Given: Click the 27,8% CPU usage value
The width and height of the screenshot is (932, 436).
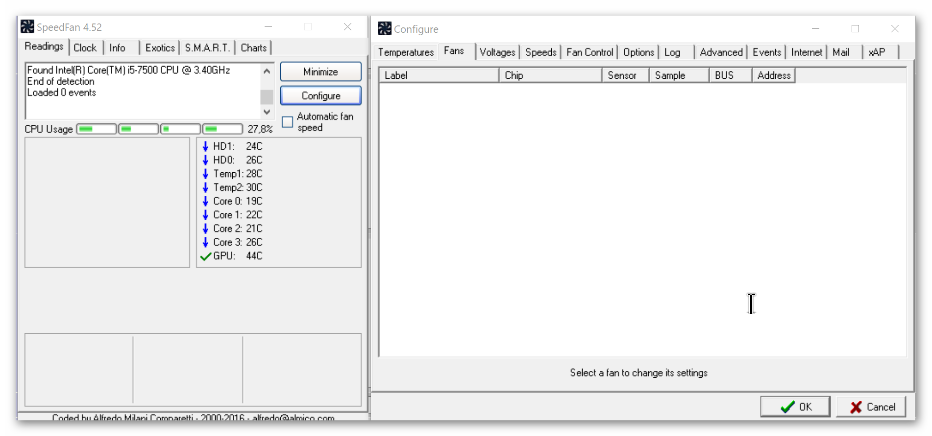Looking at the screenshot, I should 260,129.
